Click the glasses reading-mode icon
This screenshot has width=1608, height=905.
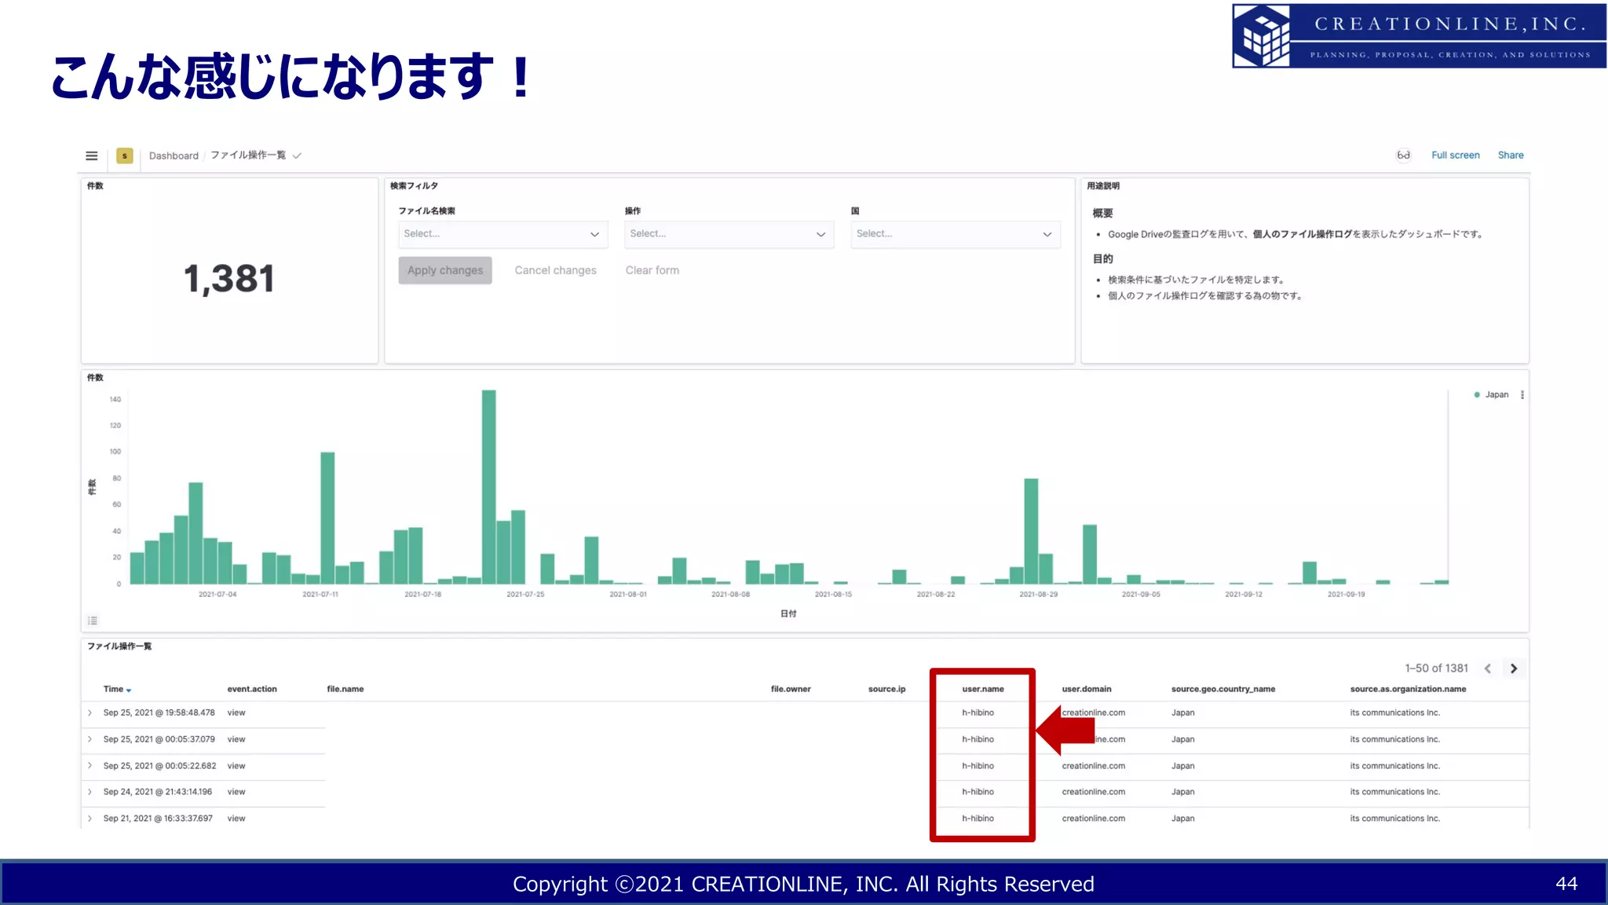click(x=1403, y=156)
